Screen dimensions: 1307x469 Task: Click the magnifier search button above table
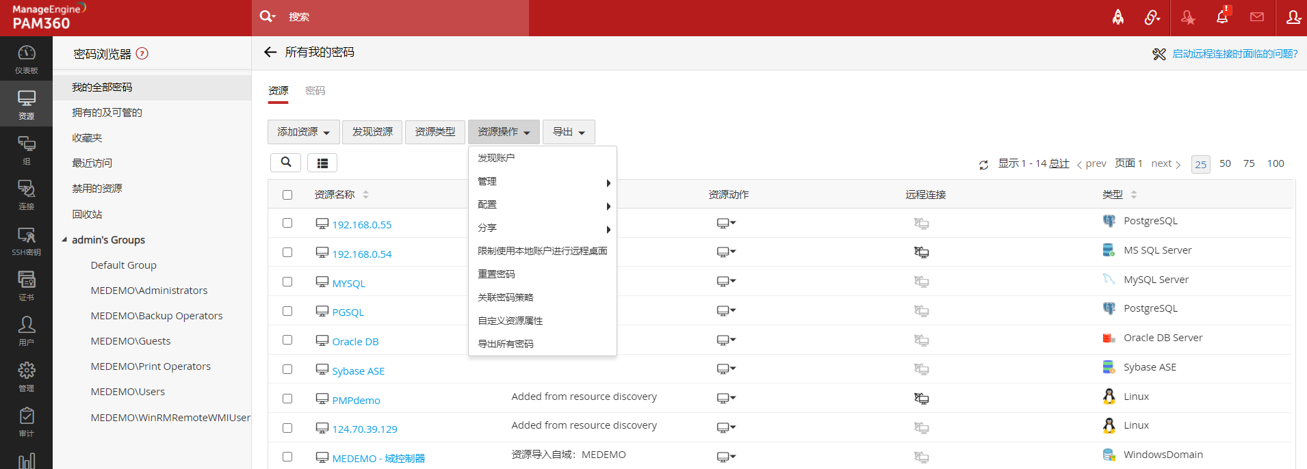[286, 162]
